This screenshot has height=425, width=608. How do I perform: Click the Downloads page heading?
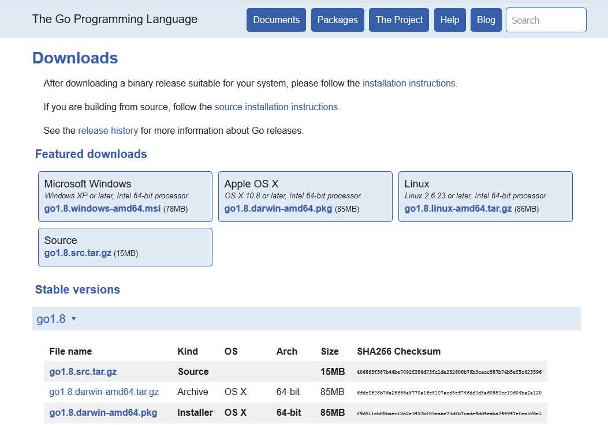[x=74, y=58]
